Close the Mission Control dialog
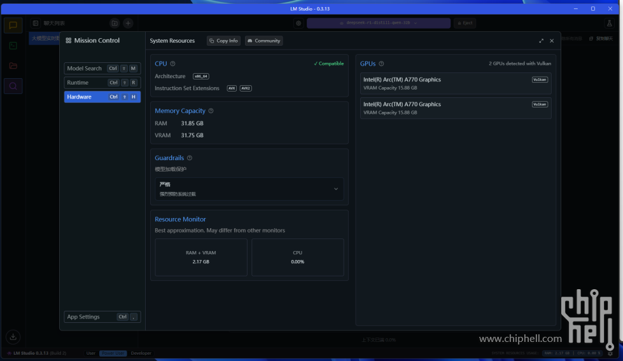Screen dimensions: 623x361 552,41
